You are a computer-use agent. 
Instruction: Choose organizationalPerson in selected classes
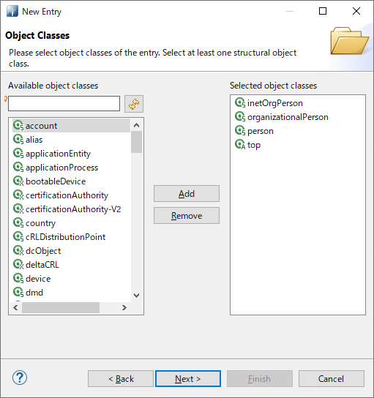[x=288, y=117]
